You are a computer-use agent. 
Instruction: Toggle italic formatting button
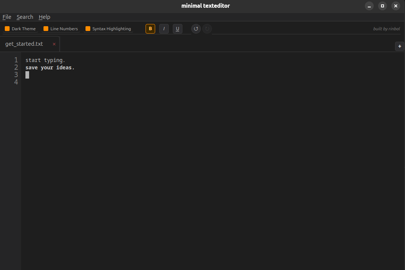164,29
